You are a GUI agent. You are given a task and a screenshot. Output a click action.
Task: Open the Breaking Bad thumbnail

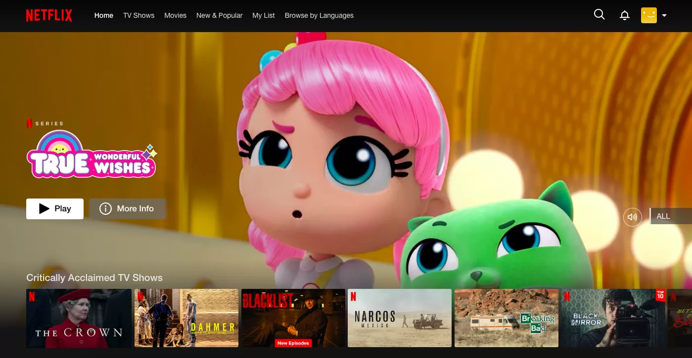[x=507, y=318]
